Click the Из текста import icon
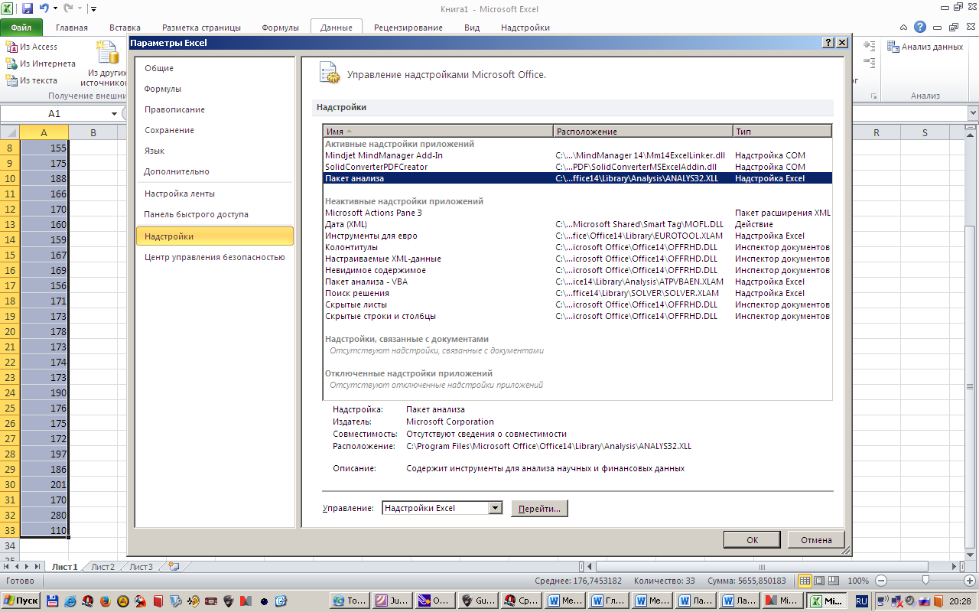 pos(11,80)
